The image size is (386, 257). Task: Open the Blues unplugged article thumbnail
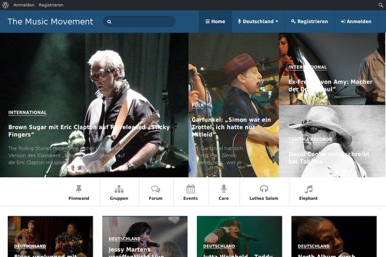point(50,236)
